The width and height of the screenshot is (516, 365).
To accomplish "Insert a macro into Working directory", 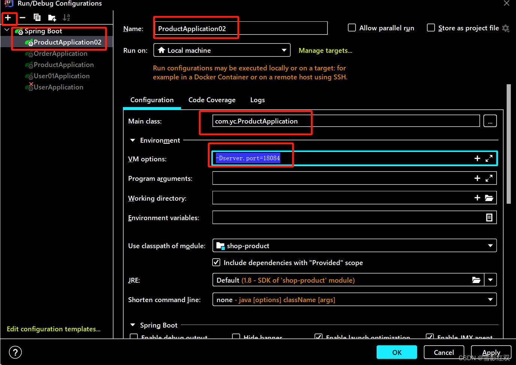I will click(x=477, y=198).
